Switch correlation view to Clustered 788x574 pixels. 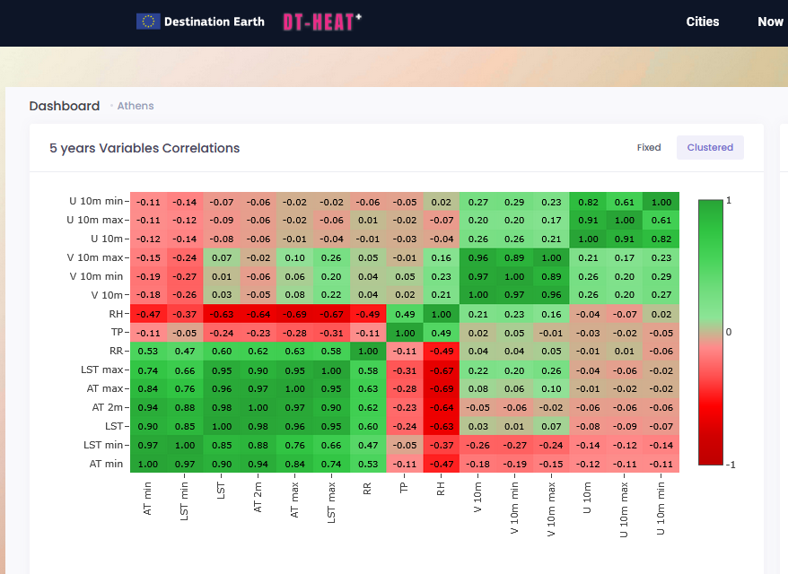point(710,148)
